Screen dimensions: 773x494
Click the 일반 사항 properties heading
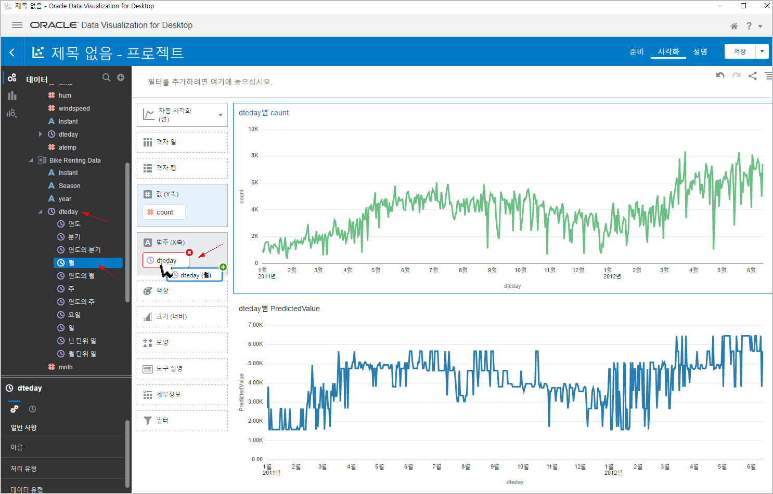(x=24, y=428)
